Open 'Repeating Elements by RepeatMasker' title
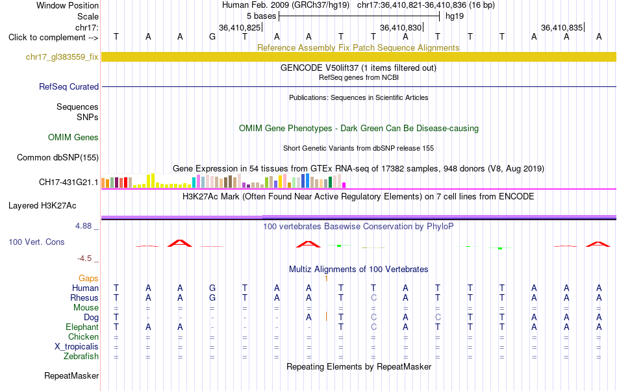 tap(359, 366)
